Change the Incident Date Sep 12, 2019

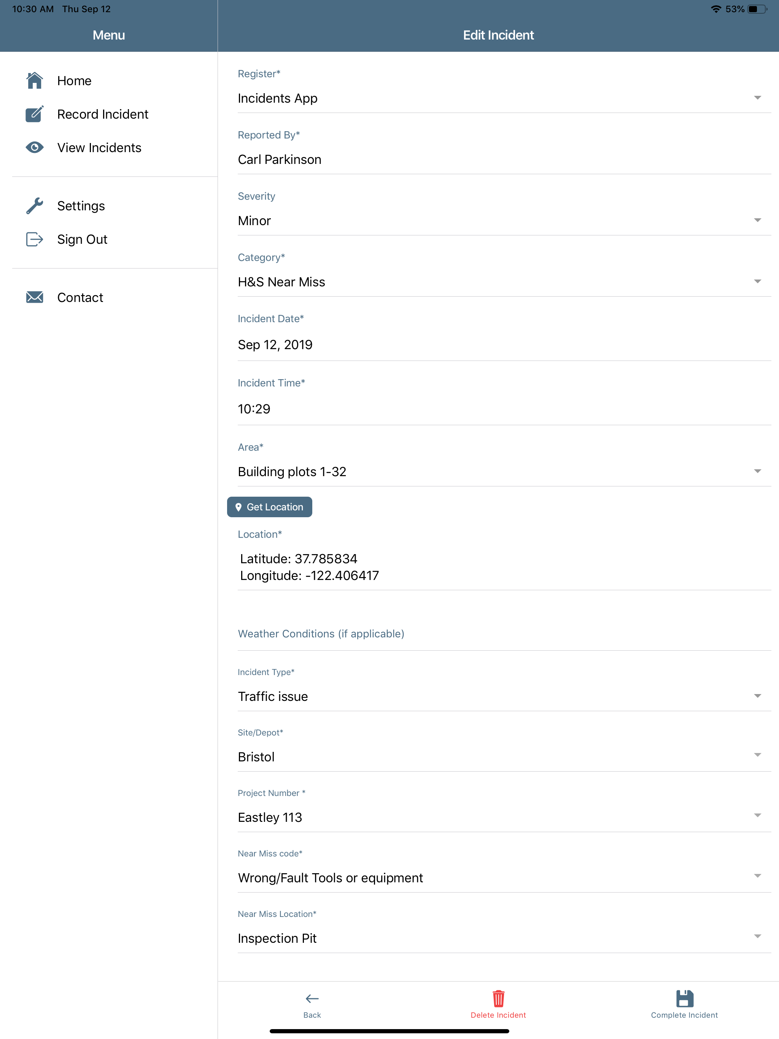pos(504,345)
